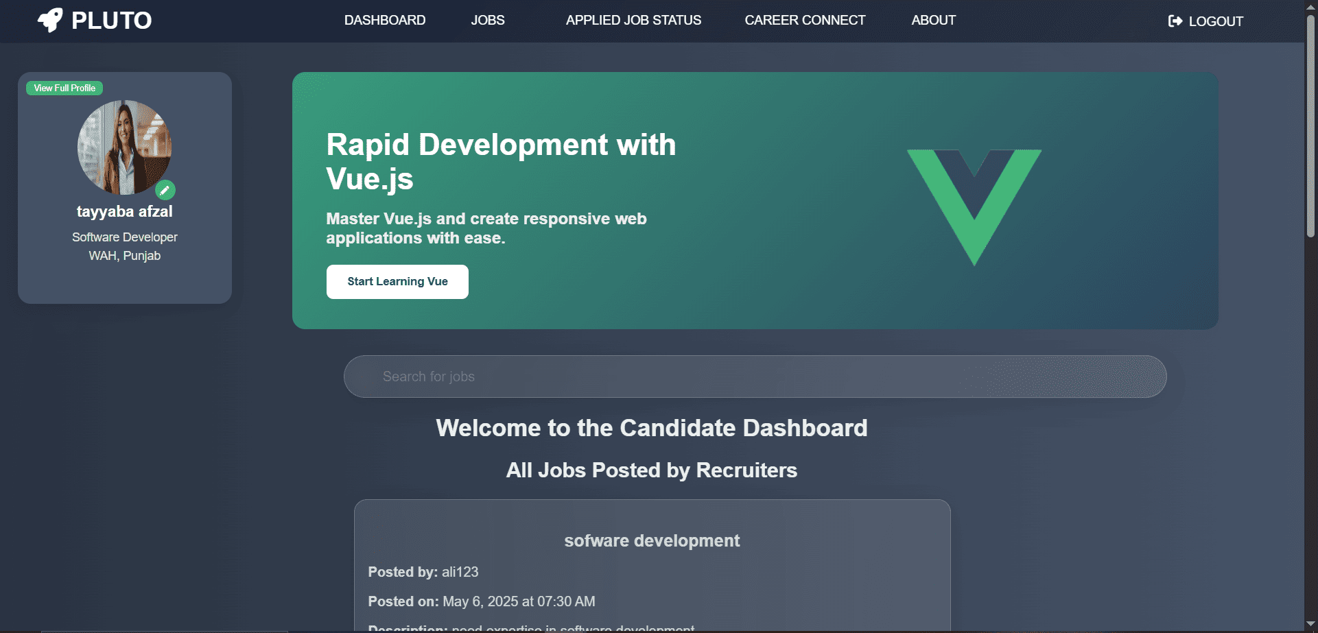Click the scrollbar up arrow
This screenshot has height=633, width=1318.
(x=1310, y=7)
